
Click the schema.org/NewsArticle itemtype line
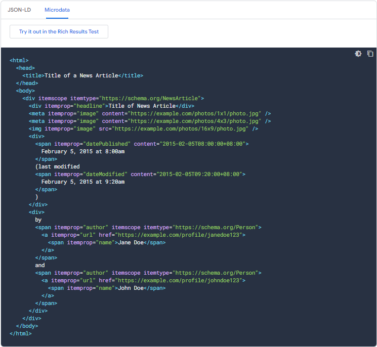point(113,98)
